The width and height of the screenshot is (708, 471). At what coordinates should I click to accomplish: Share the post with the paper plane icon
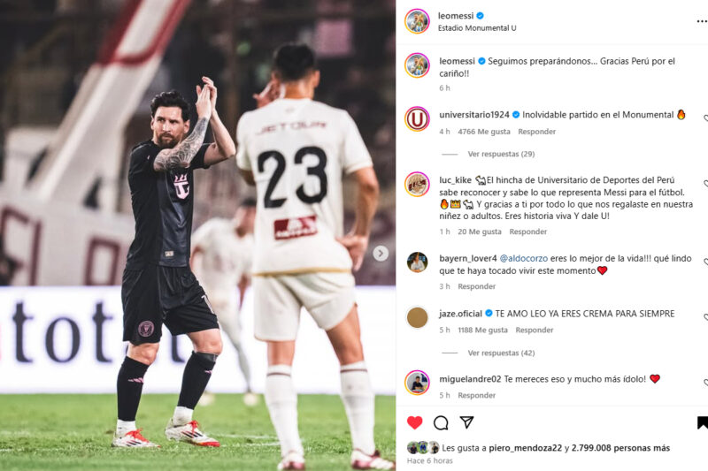pos(466,422)
